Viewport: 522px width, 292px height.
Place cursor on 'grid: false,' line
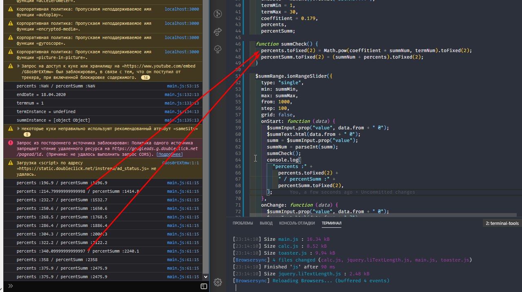tap(278, 115)
